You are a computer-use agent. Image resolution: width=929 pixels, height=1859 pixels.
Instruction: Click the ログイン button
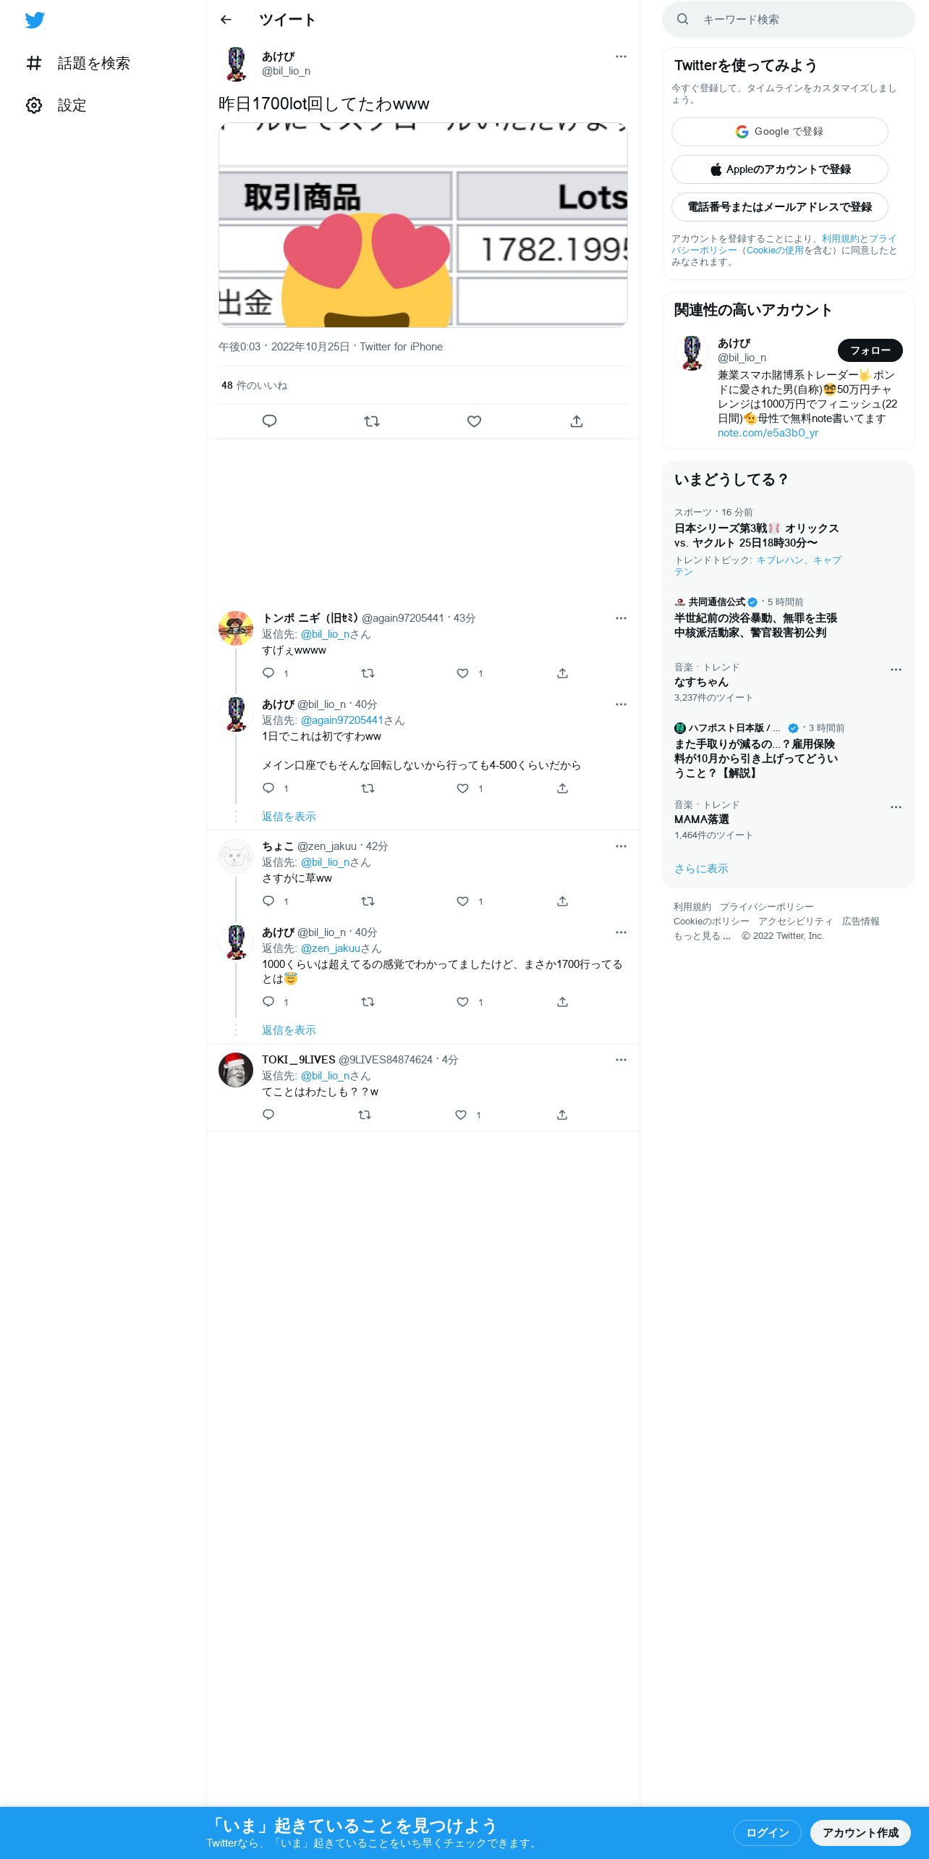767,1833
